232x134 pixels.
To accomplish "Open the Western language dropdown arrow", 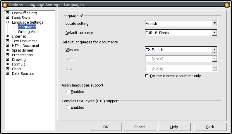I will pyautogui.click(x=214, y=50).
